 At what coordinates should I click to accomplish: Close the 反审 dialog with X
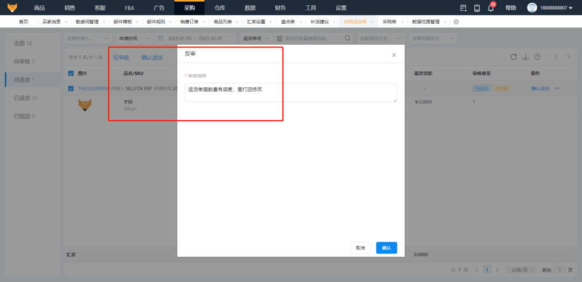[394, 55]
